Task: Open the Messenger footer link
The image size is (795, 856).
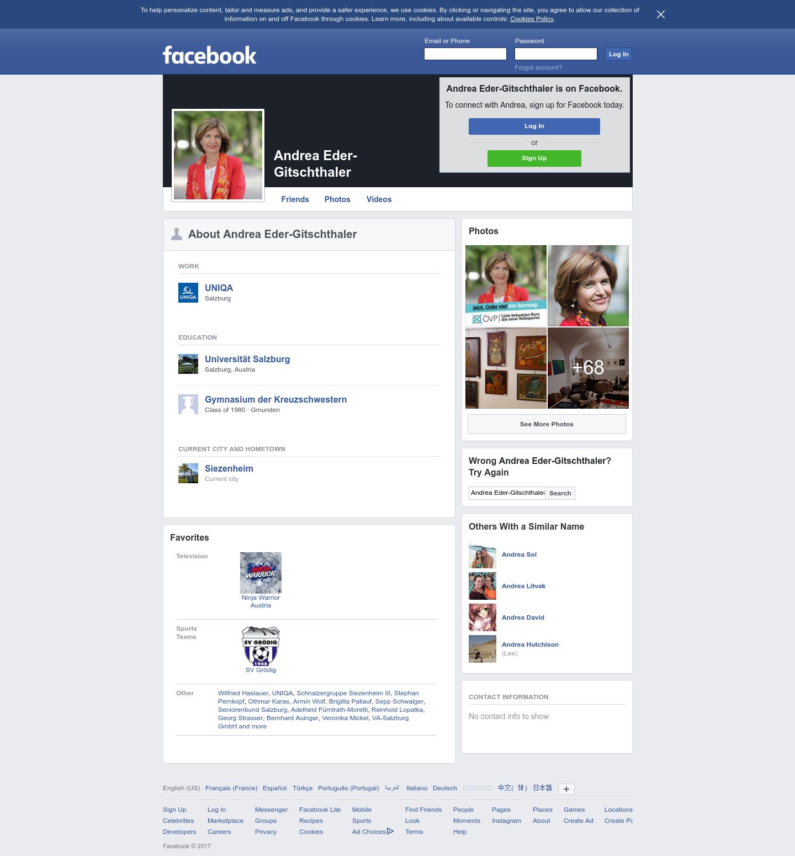Action: (x=271, y=810)
